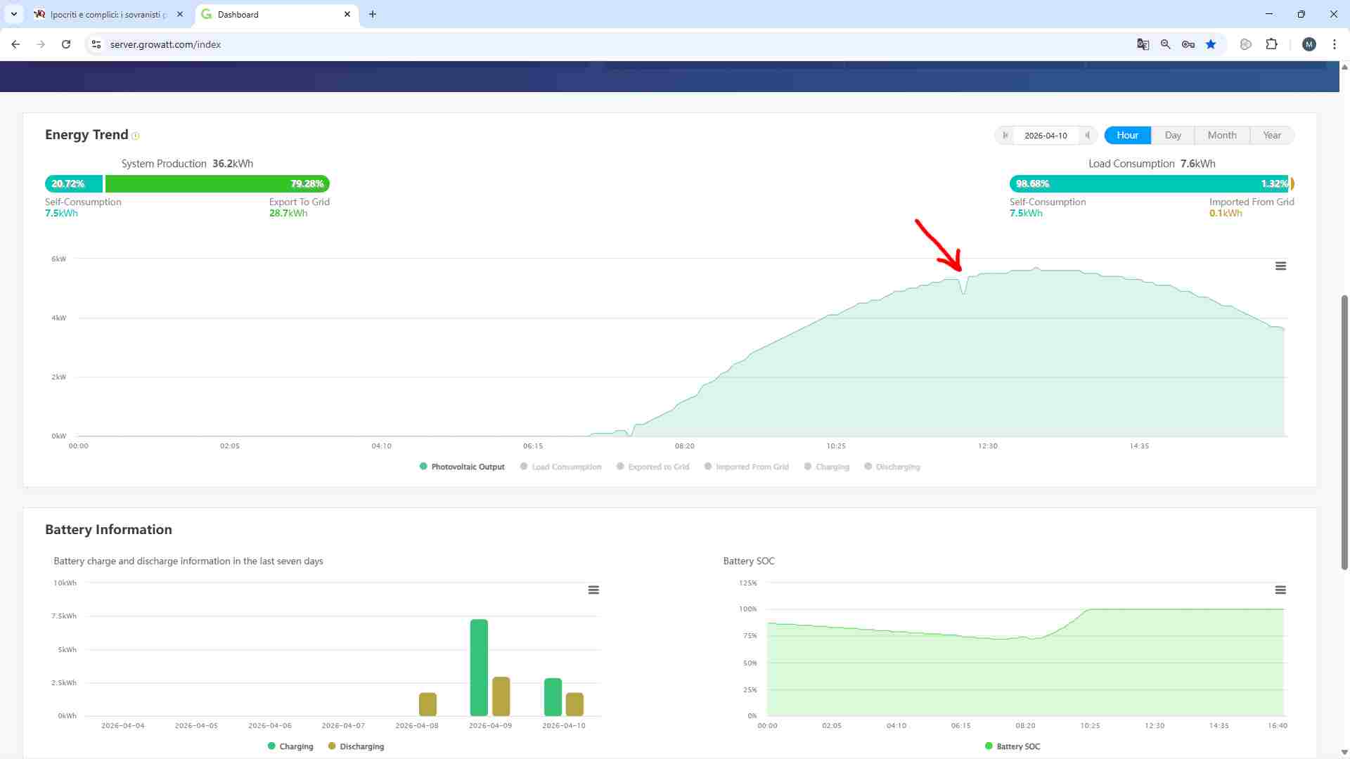This screenshot has height=759, width=1350.
Task: Open the battery charge chart menu icon
Action: point(593,590)
